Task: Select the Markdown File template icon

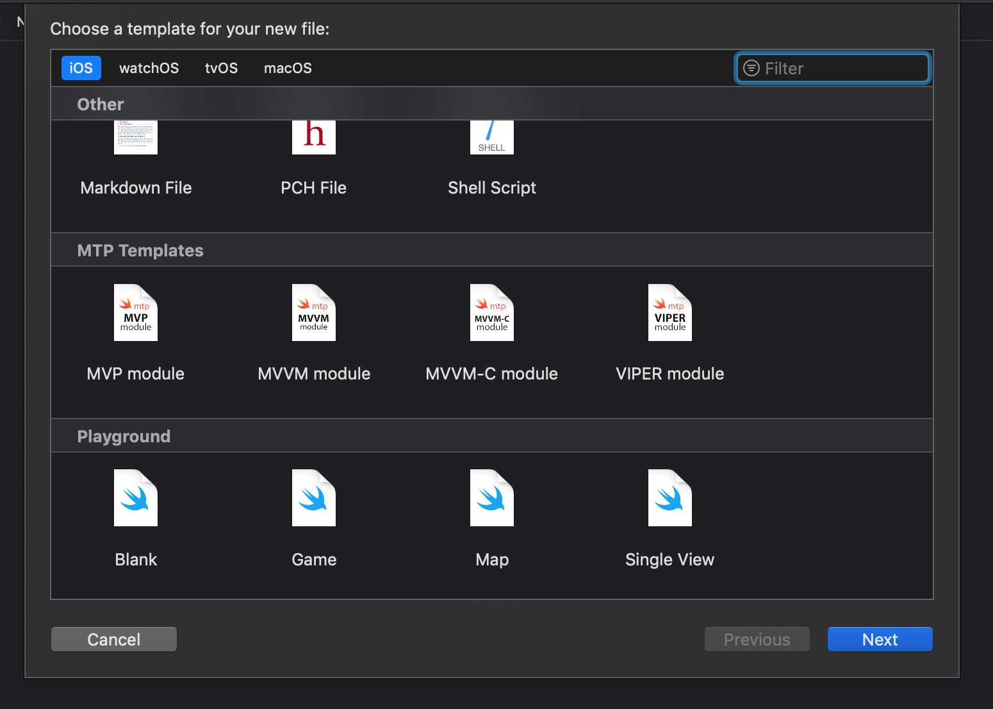Action: [136, 137]
